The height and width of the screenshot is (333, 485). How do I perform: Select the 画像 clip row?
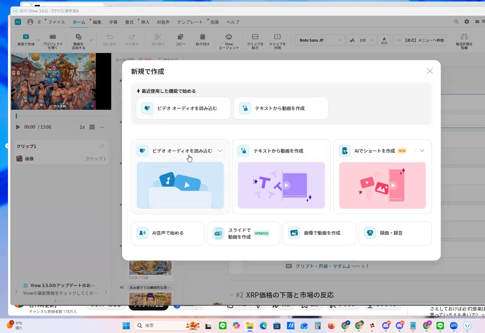(61, 158)
